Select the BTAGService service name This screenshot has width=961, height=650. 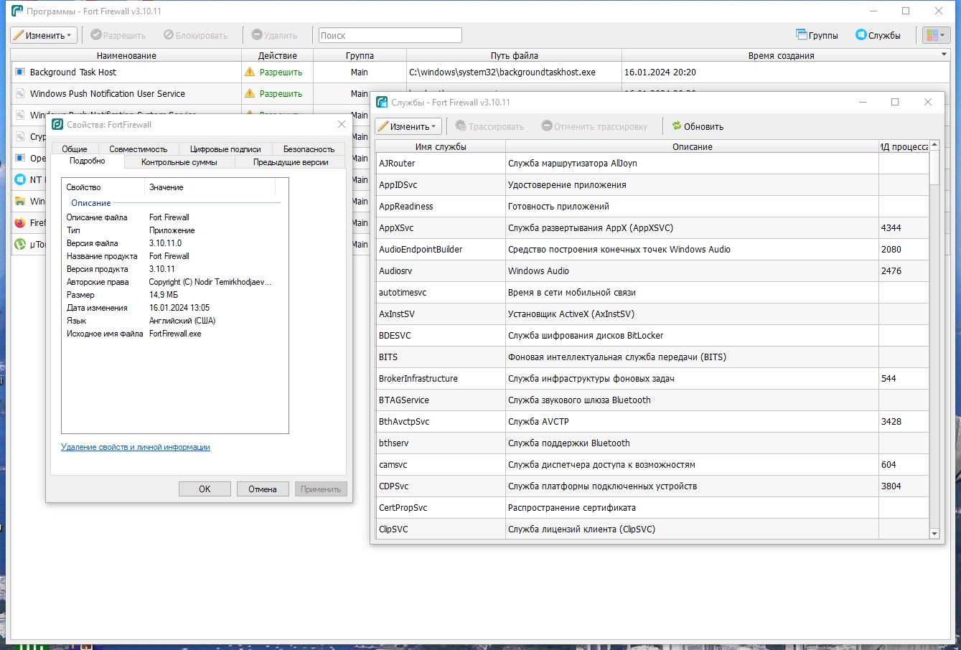pyautogui.click(x=404, y=400)
